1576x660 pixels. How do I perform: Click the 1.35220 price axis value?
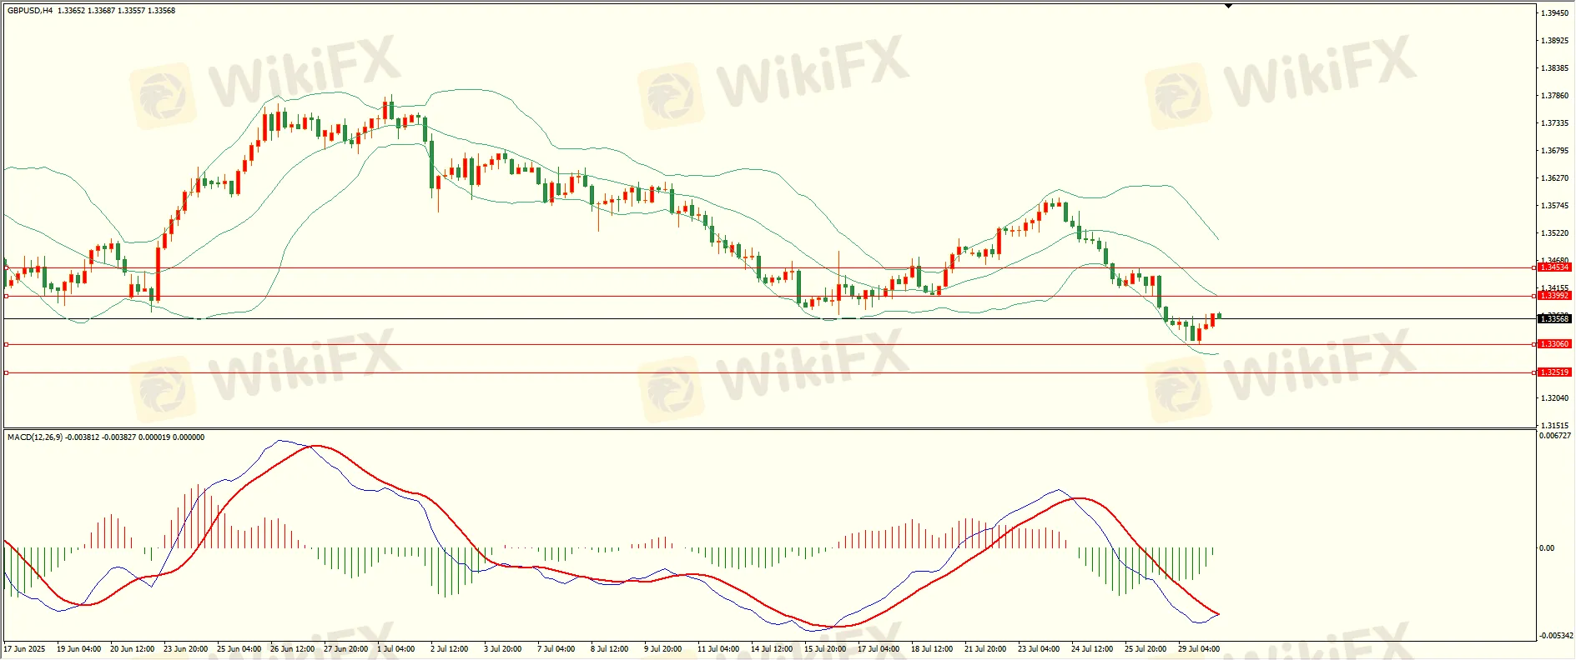click(1554, 233)
